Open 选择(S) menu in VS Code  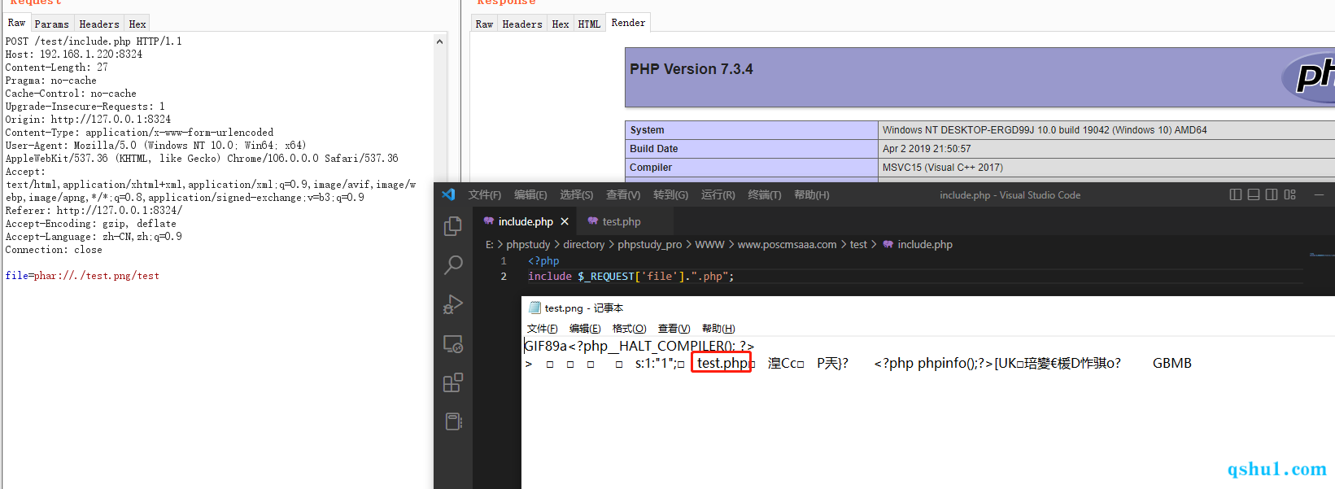click(x=576, y=194)
